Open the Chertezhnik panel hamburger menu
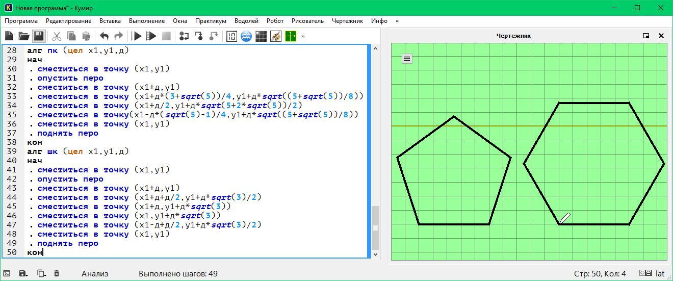 coord(407,59)
